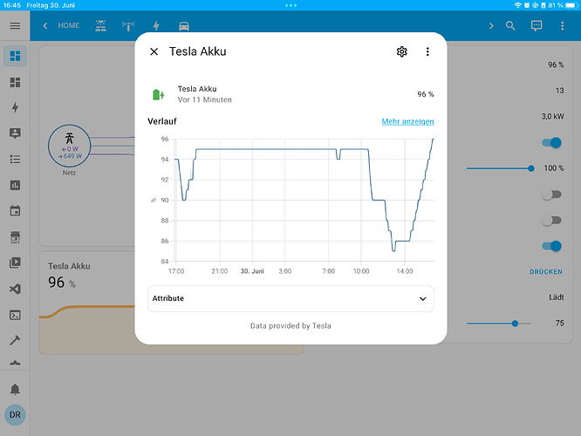
Task: Toggle the on switch above DRÜCKEN
Action: click(551, 246)
